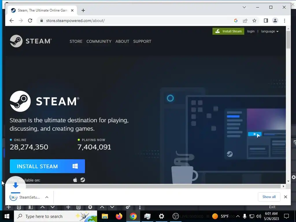
Task: Open Settings gear in taskbar
Action: [161, 216]
